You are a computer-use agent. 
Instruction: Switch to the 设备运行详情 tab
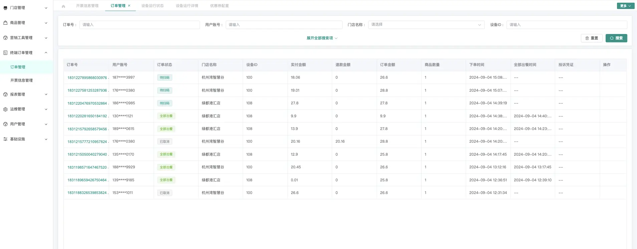tap(187, 6)
